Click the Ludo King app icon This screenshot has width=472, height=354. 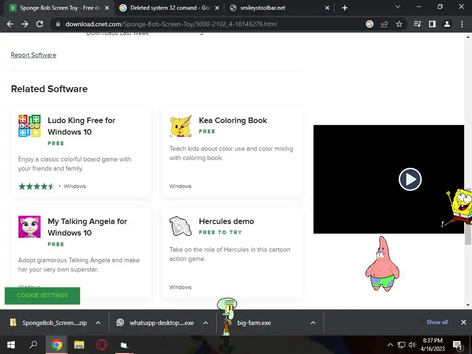click(x=29, y=126)
